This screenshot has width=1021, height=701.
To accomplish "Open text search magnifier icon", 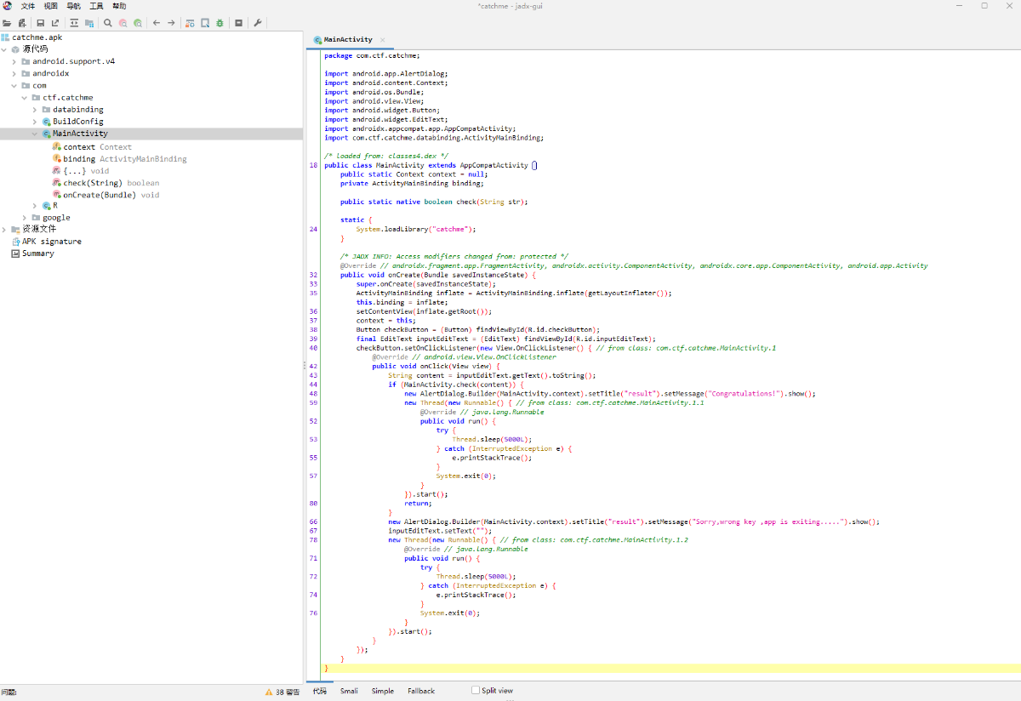I will [108, 23].
